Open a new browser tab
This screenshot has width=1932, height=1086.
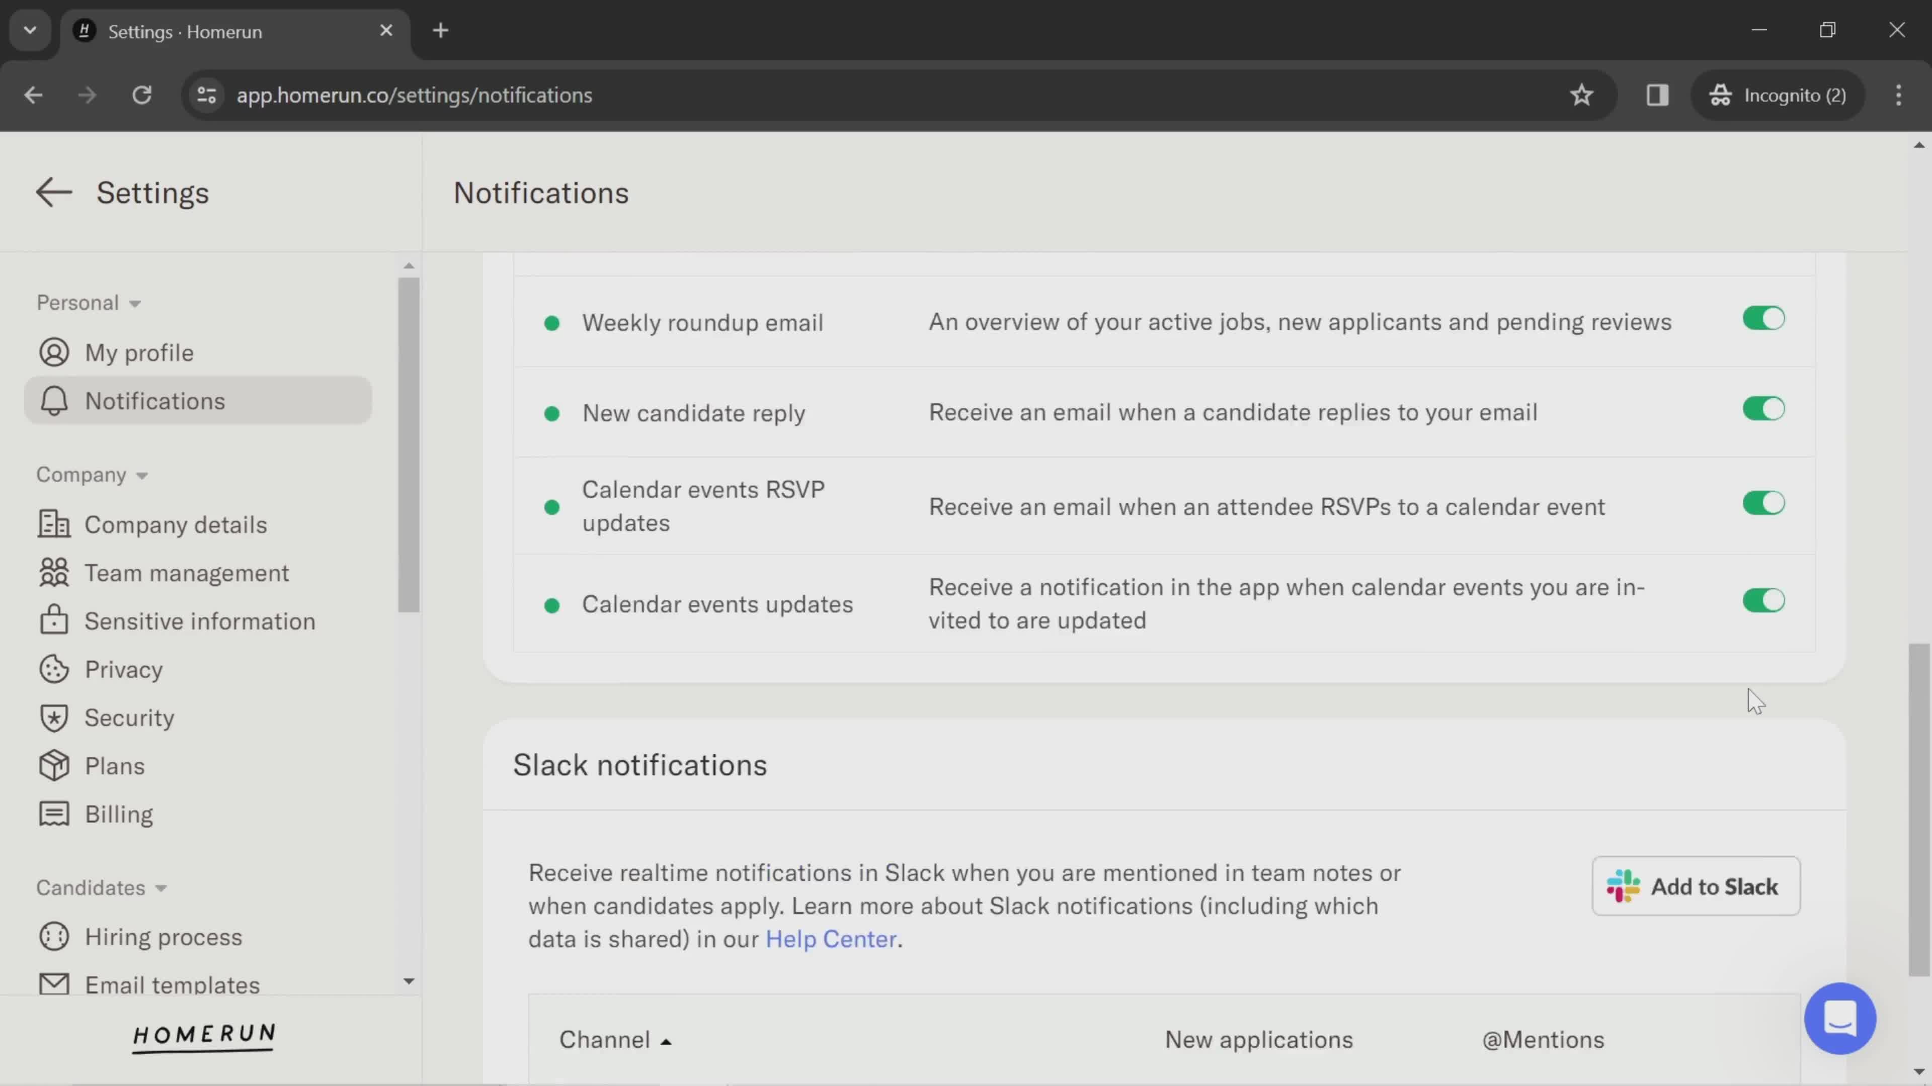[x=441, y=31]
